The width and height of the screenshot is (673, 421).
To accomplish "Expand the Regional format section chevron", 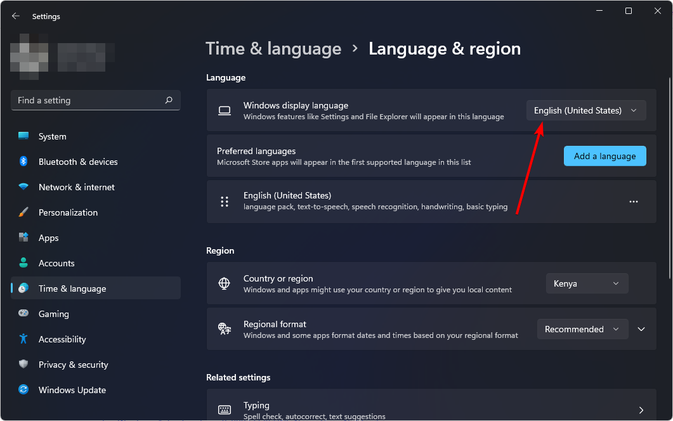I will [641, 328].
